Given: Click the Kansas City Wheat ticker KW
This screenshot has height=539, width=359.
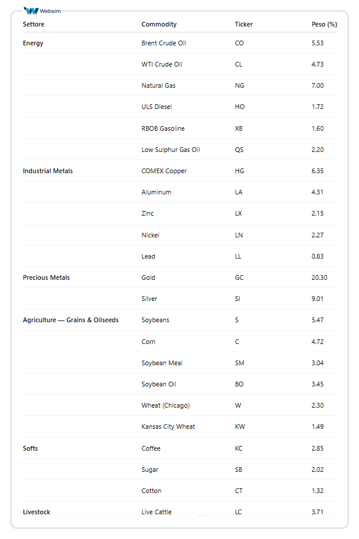Looking at the screenshot, I should (239, 426).
